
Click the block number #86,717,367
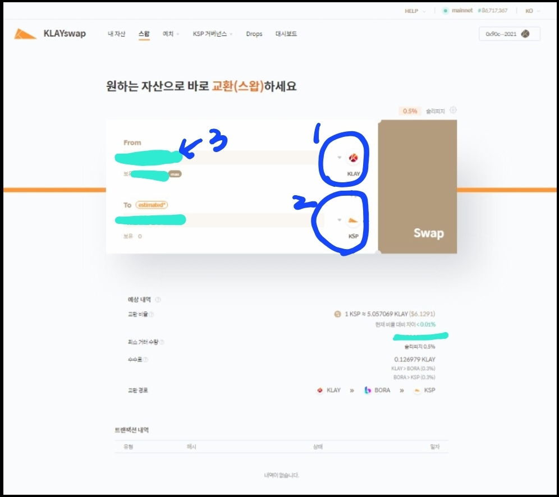pos(492,11)
